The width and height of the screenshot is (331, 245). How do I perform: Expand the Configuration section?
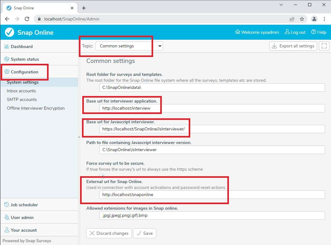[24, 72]
